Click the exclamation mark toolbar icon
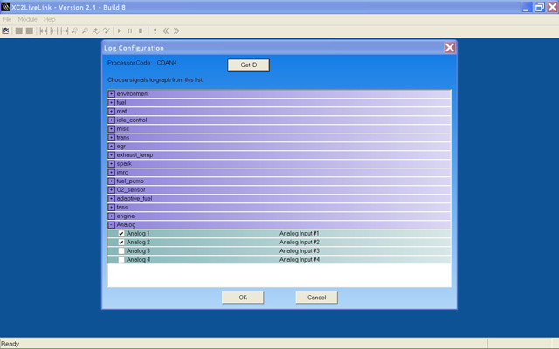Image resolution: width=559 pixels, height=349 pixels. click(155, 31)
